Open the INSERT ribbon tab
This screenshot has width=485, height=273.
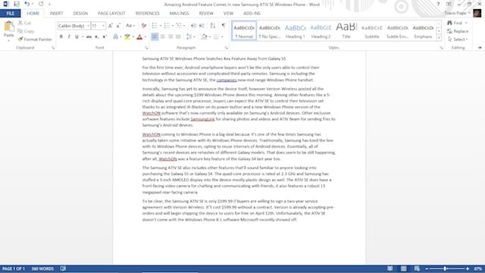pos(56,14)
